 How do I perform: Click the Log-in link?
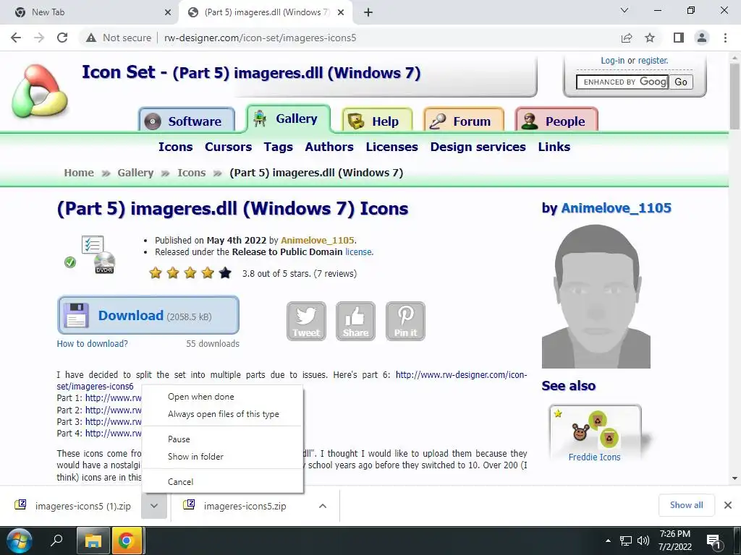point(612,61)
